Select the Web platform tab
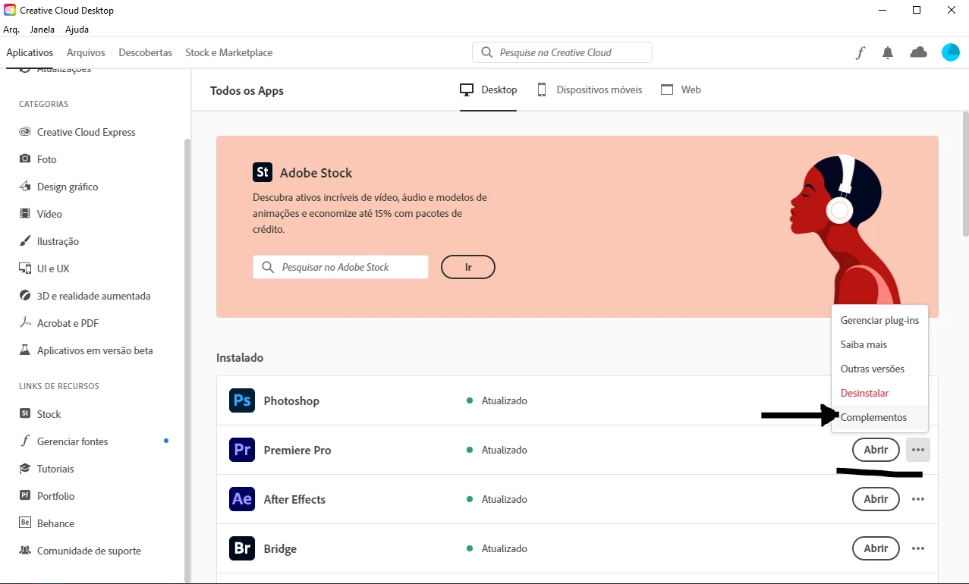This screenshot has height=584, width=969. pos(681,89)
